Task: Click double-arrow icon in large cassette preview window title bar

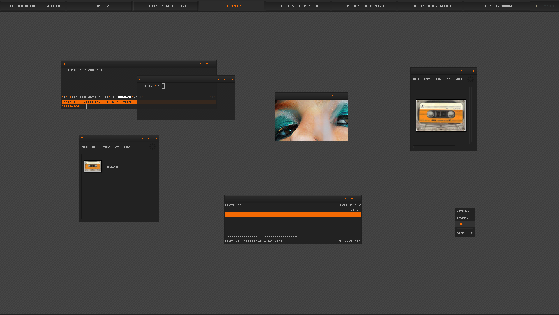Action: click(x=467, y=71)
